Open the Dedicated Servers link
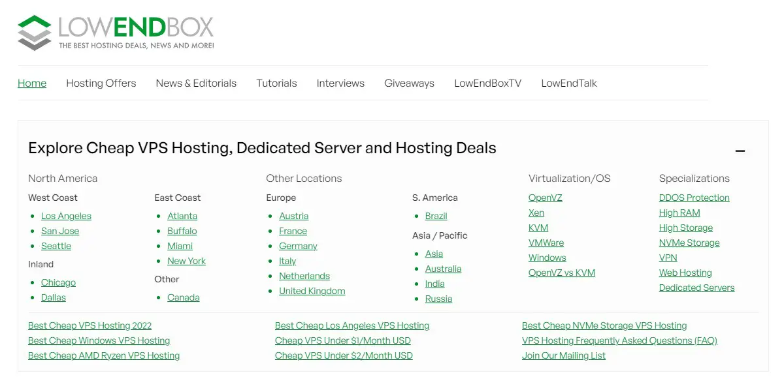 [x=697, y=288]
